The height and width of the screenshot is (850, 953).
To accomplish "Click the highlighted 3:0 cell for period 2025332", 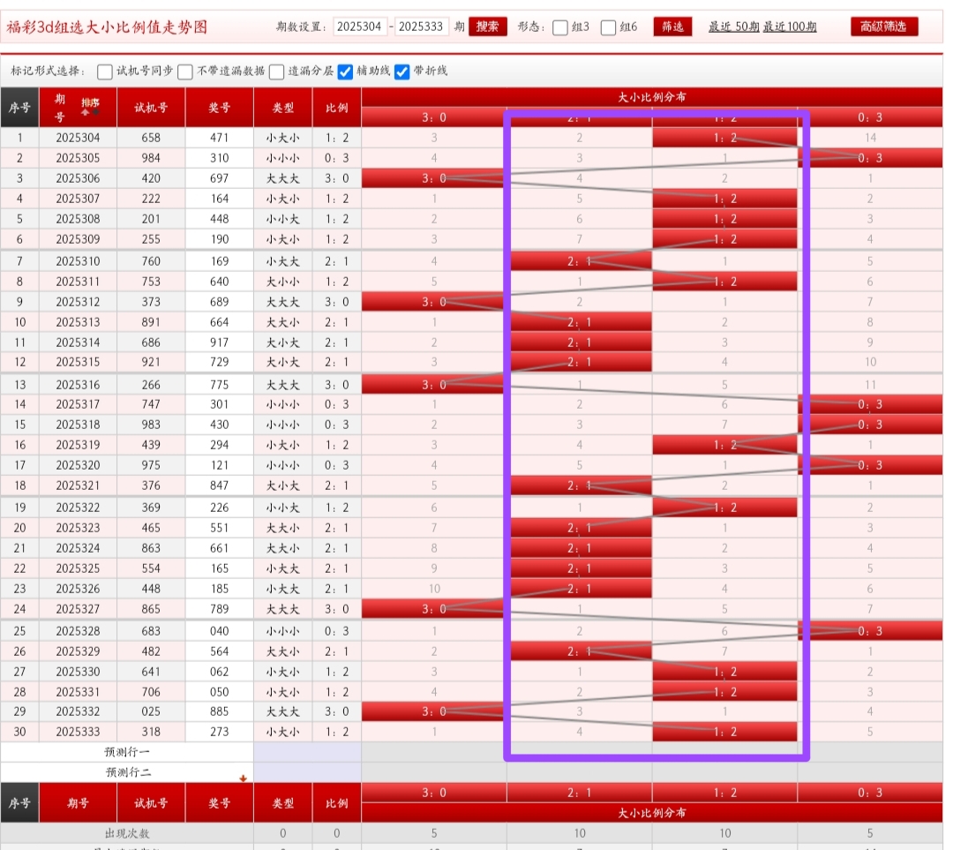I will pos(432,711).
